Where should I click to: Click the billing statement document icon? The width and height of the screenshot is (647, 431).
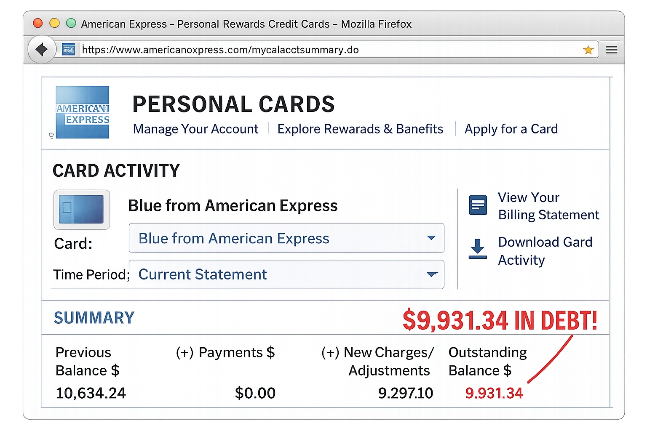[x=478, y=205]
